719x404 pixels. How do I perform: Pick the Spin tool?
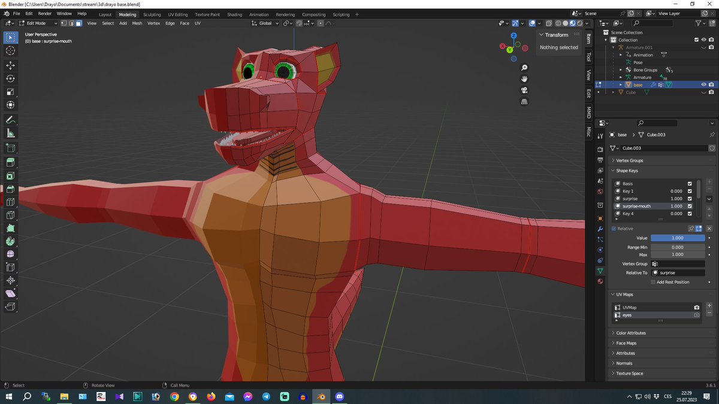click(10, 241)
